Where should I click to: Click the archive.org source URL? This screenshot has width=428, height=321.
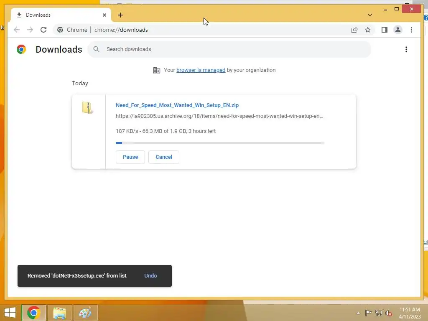(x=219, y=116)
